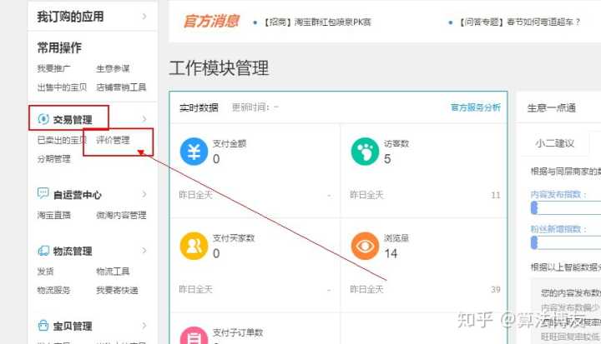
Task: Expand the 自运营中心 chevron arrow
Action: point(144,194)
